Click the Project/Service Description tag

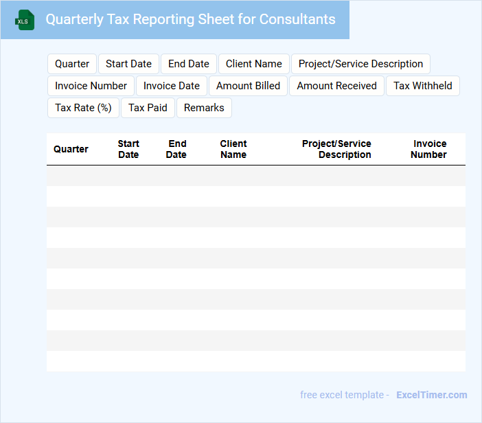[360, 64]
